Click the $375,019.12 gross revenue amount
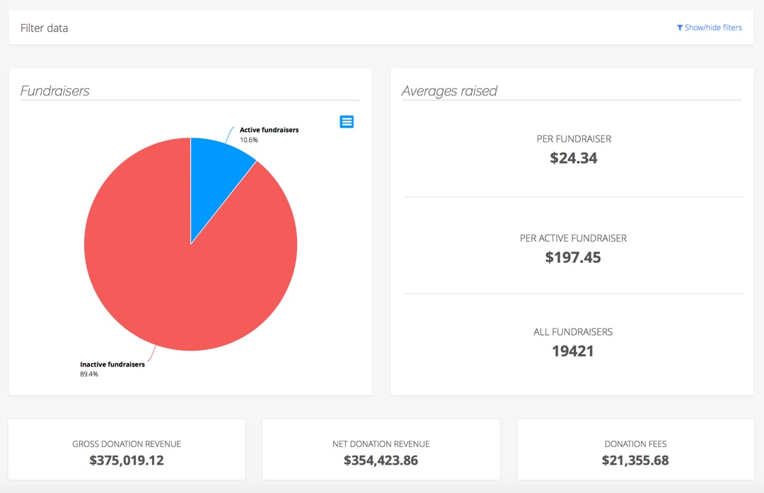This screenshot has width=764, height=493. click(x=127, y=461)
